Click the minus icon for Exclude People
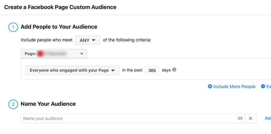The width and height of the screenshot is (271, 134). point(263,86)
